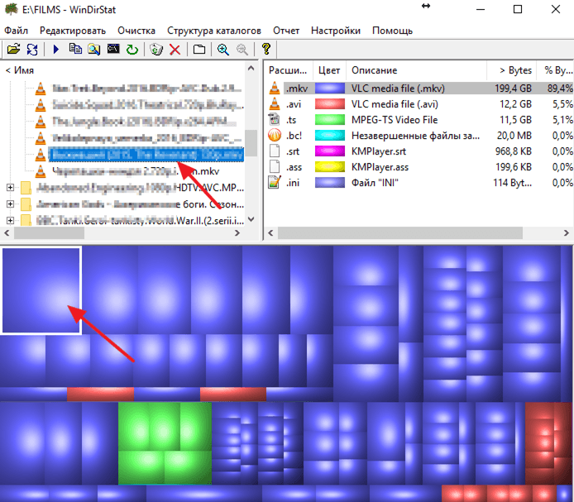Click the red X permanent delete icon
The image size is (574, 502).
coord(175,50)
